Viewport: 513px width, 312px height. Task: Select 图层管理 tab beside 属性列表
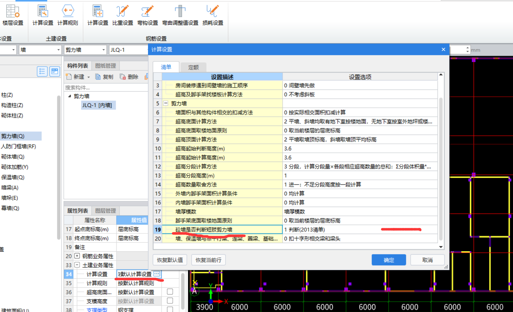coord(106,210)
